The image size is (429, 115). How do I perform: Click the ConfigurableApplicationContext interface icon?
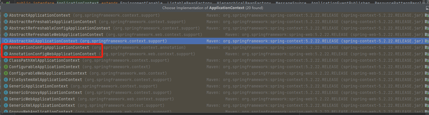(6, 67)
